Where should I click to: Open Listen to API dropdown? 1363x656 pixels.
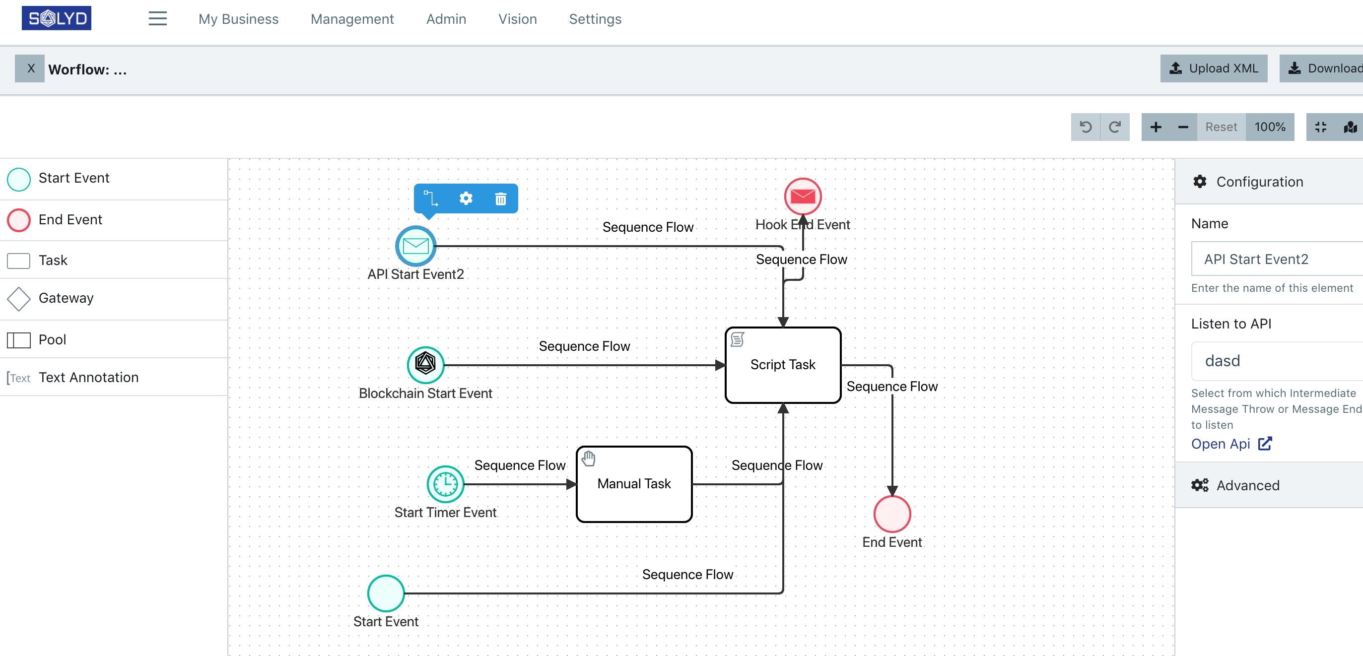[x=1277, y=361]
